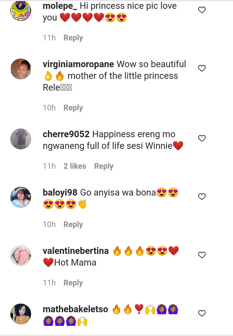Image resolution: width=233 pixels, height=336 pixels.
Task: Reply to molepe_'s comment
Action: (73, 38)
